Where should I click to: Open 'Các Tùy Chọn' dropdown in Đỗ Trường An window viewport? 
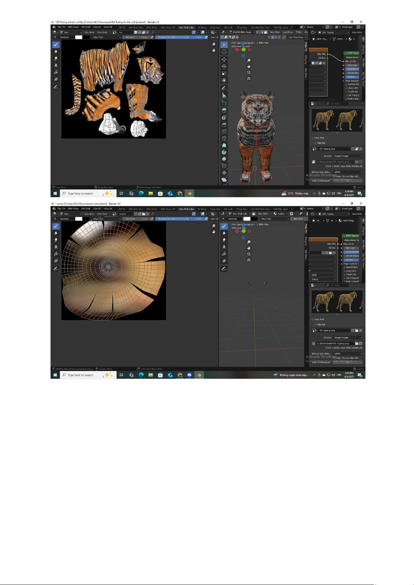tap(297, 37)
